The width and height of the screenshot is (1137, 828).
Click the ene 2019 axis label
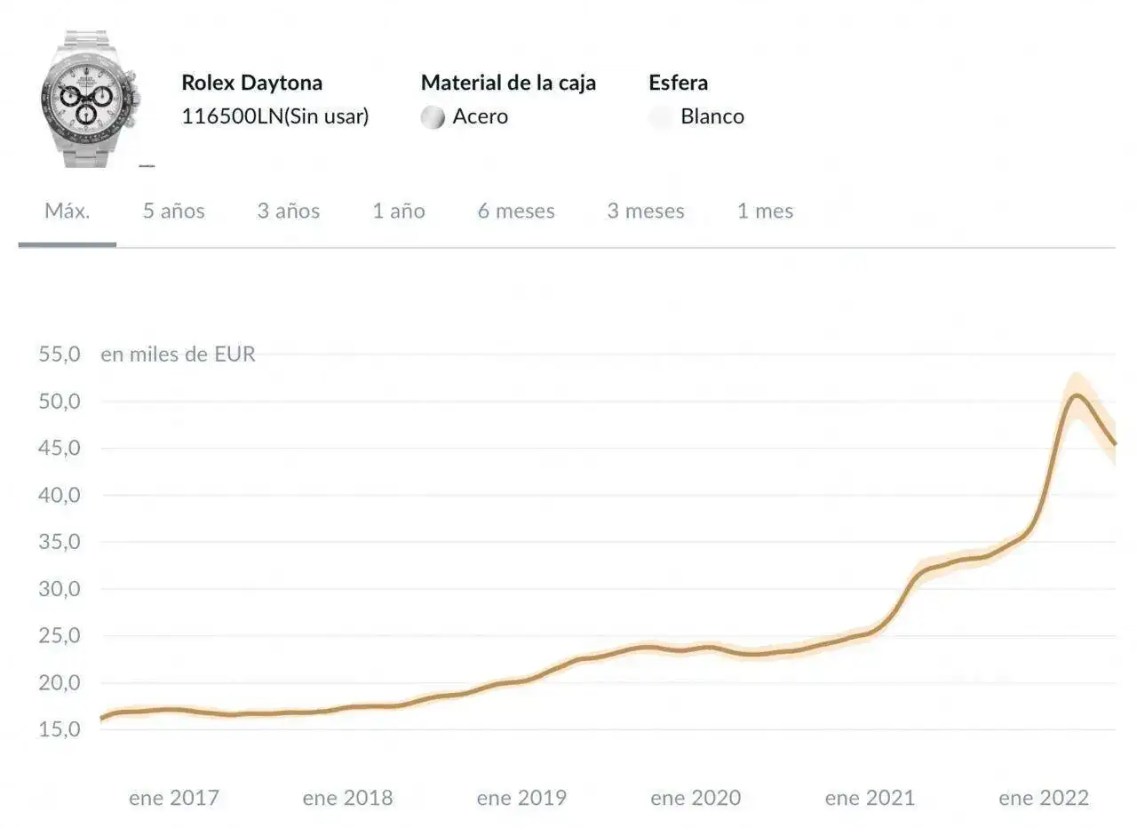tap(521, 798)
